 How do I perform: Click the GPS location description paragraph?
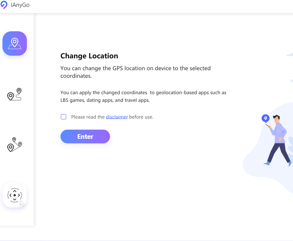coord(135,72)
